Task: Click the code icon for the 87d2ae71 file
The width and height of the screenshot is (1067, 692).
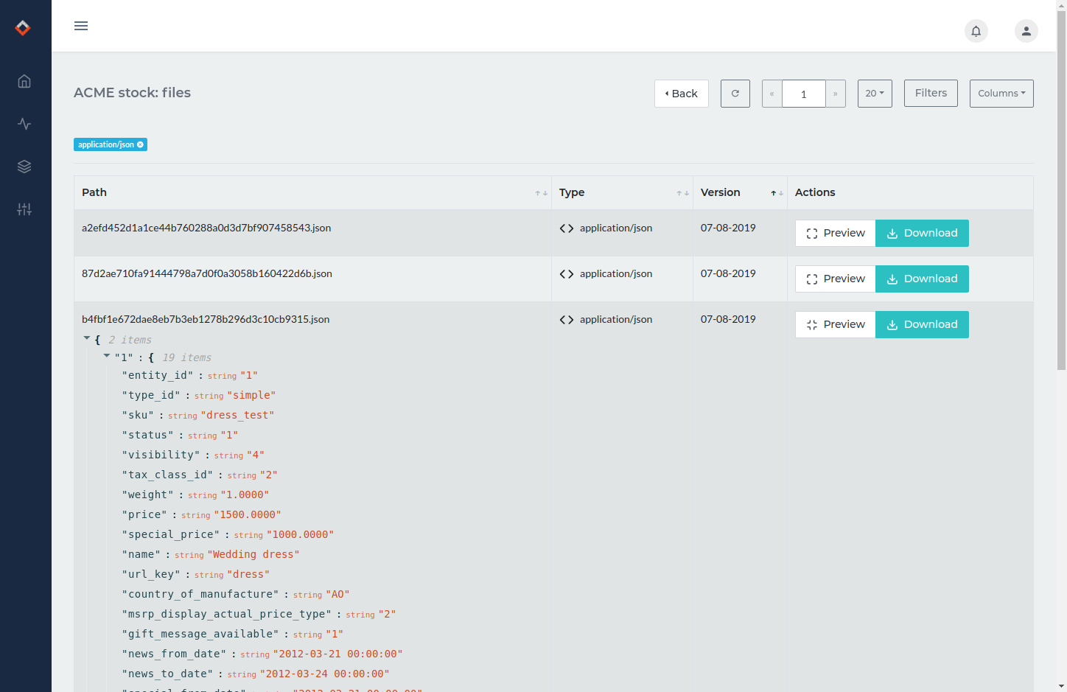Action: point(567,274)
